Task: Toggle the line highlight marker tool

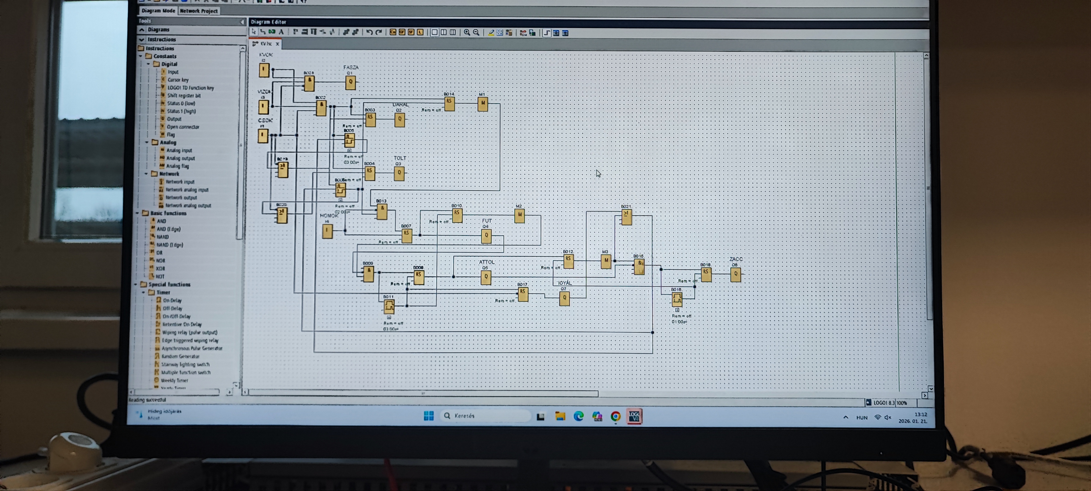Action: [x=491, y=32]
